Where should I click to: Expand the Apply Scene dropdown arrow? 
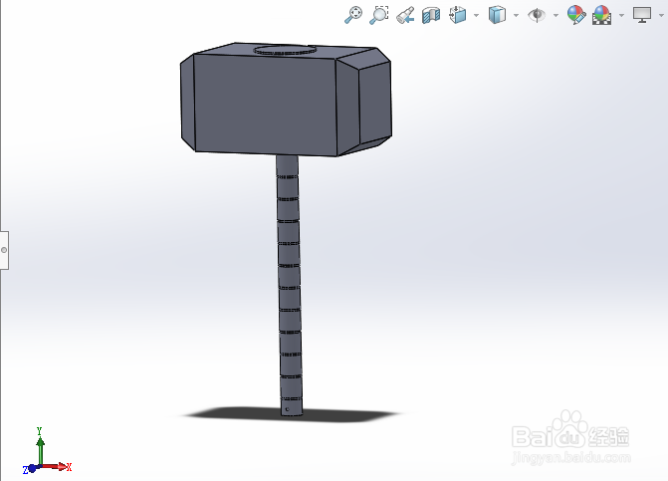621,15
